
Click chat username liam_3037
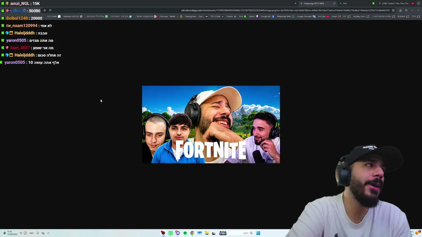pos(20,48)
